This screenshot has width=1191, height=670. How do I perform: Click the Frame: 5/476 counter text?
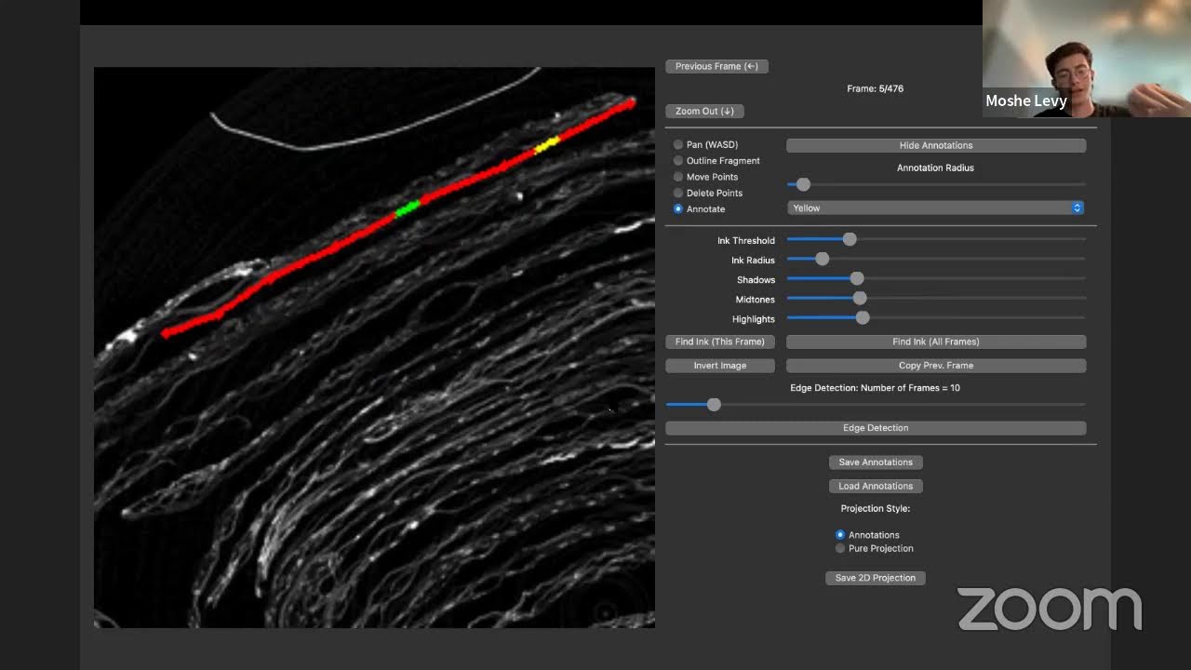pos(876,88)
